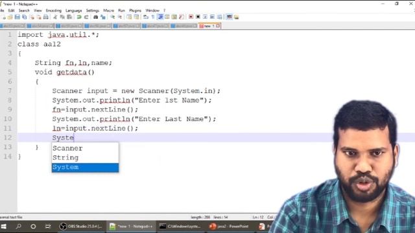415x233 pixels.
Task: Click the Redo toolbar arrow
Action: (x=86, y=17)
